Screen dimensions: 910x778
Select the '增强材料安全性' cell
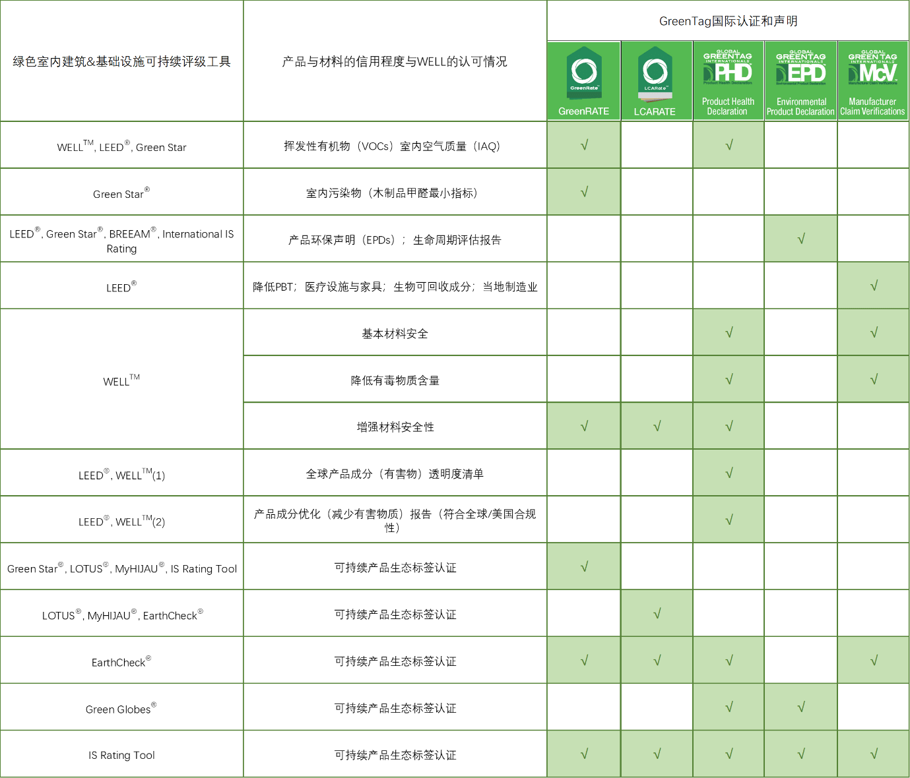pyautogui.click(x=395, y=427)
